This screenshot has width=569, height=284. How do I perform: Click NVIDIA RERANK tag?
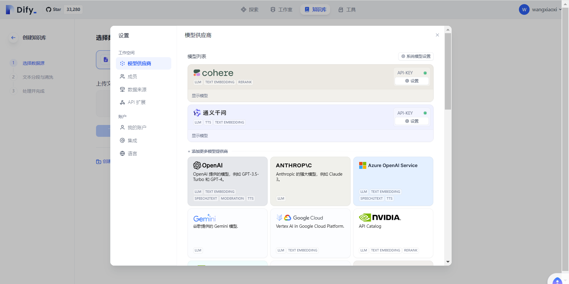click(411, 250)
